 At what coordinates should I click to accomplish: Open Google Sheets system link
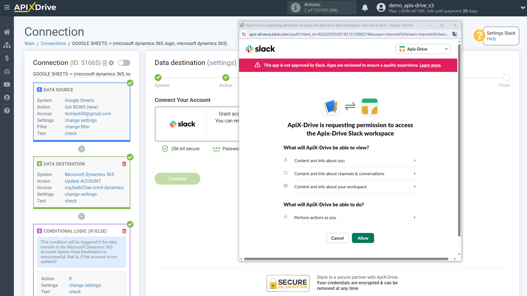(x=79, y=100)
